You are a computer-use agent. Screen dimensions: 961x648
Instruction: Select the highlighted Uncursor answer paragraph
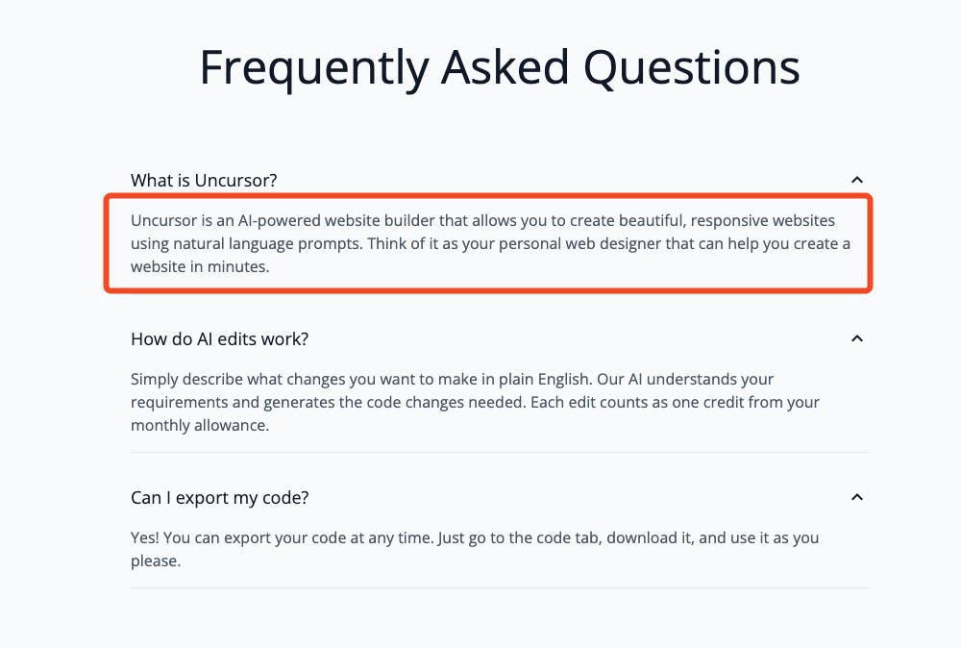pyautogui.click(x=490, y=243)
